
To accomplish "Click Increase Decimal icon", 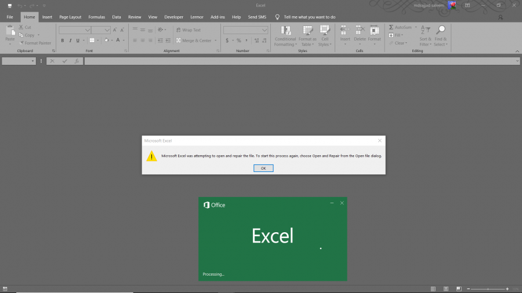I will point(256,41).
